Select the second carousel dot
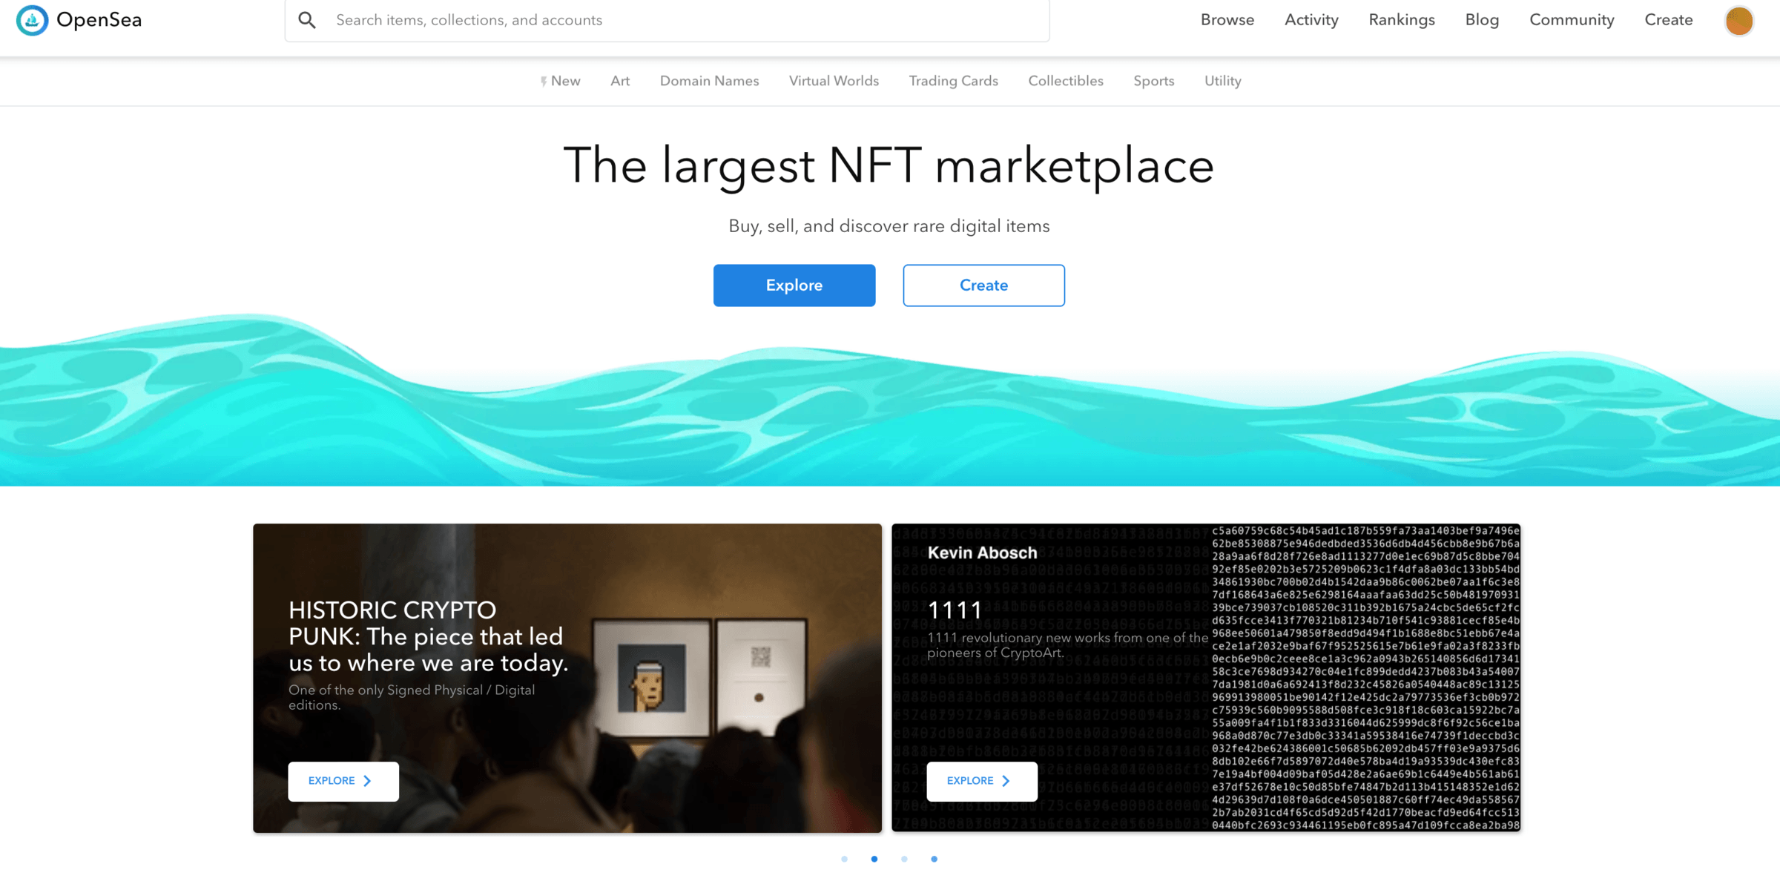The height and width of the screenshot is (884, 1780). click(x=874, y=859)
